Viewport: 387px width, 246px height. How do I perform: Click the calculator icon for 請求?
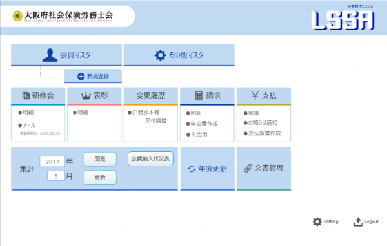(199, 96)
